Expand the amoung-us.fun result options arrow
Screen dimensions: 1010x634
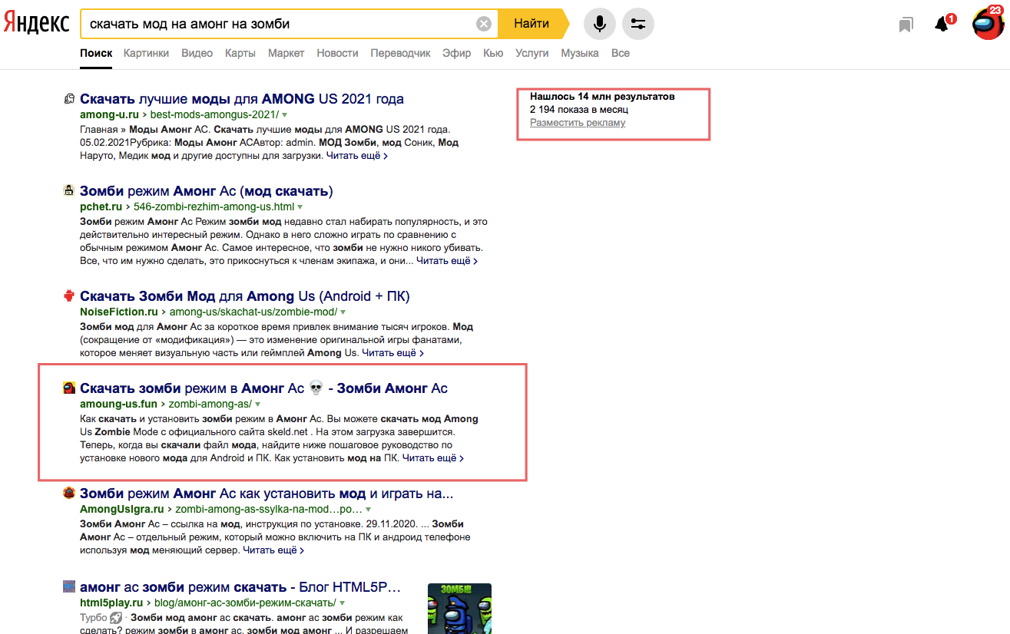pos(257,404)
